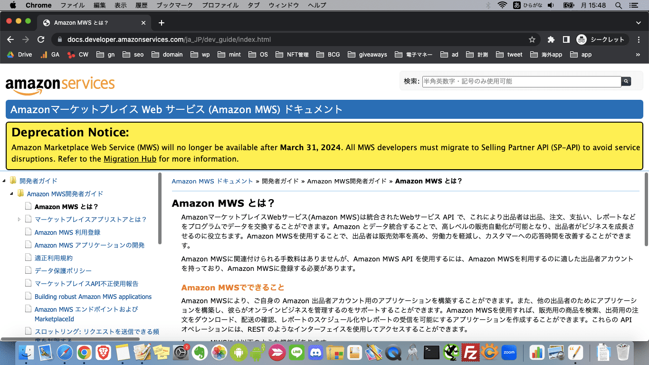Open Spotlight search magnifier icon
Viewport: 649px width, 365px height.
(x=619, y=5)
